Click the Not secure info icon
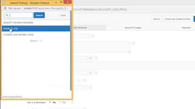195x109 pixels. 5,8
